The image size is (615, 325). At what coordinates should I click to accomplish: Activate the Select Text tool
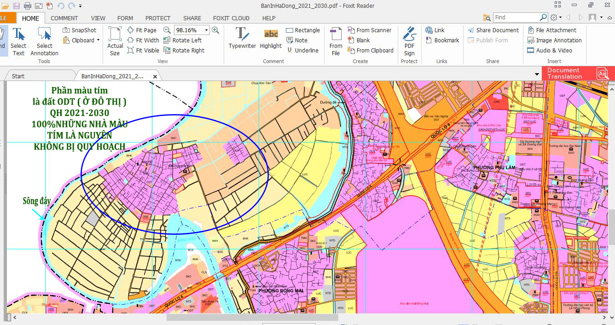pos(18,41)
